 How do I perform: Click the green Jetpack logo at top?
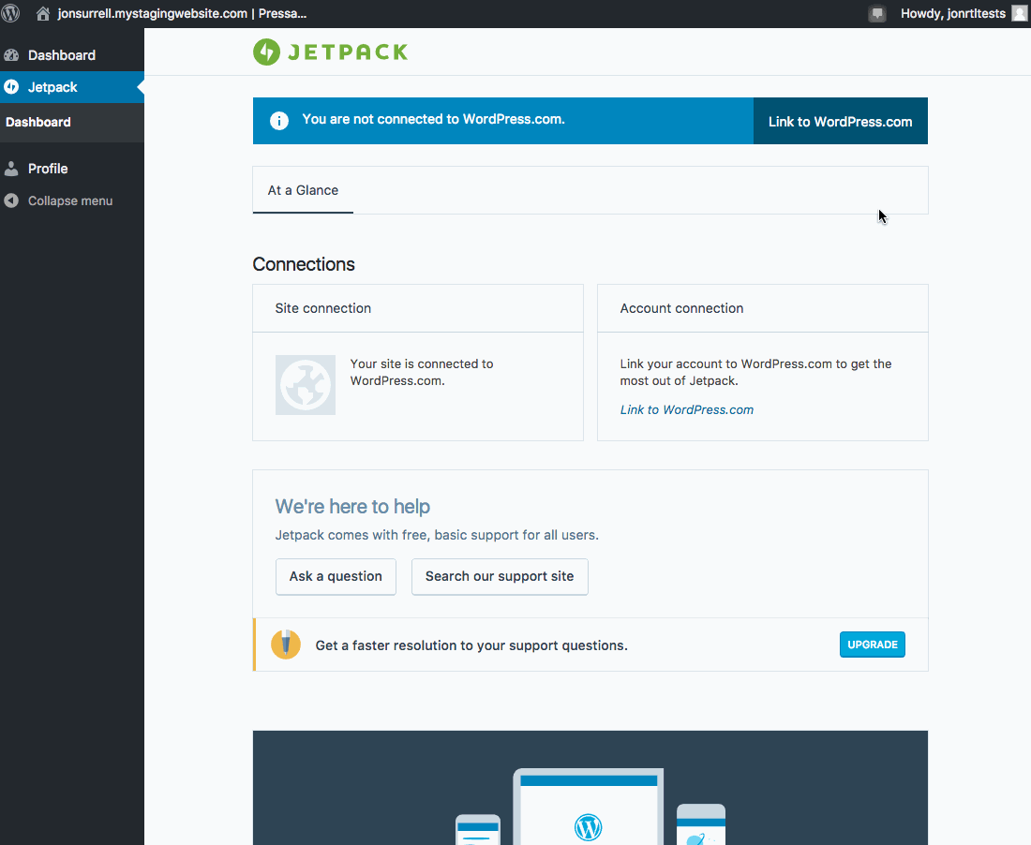click(330, 52)
